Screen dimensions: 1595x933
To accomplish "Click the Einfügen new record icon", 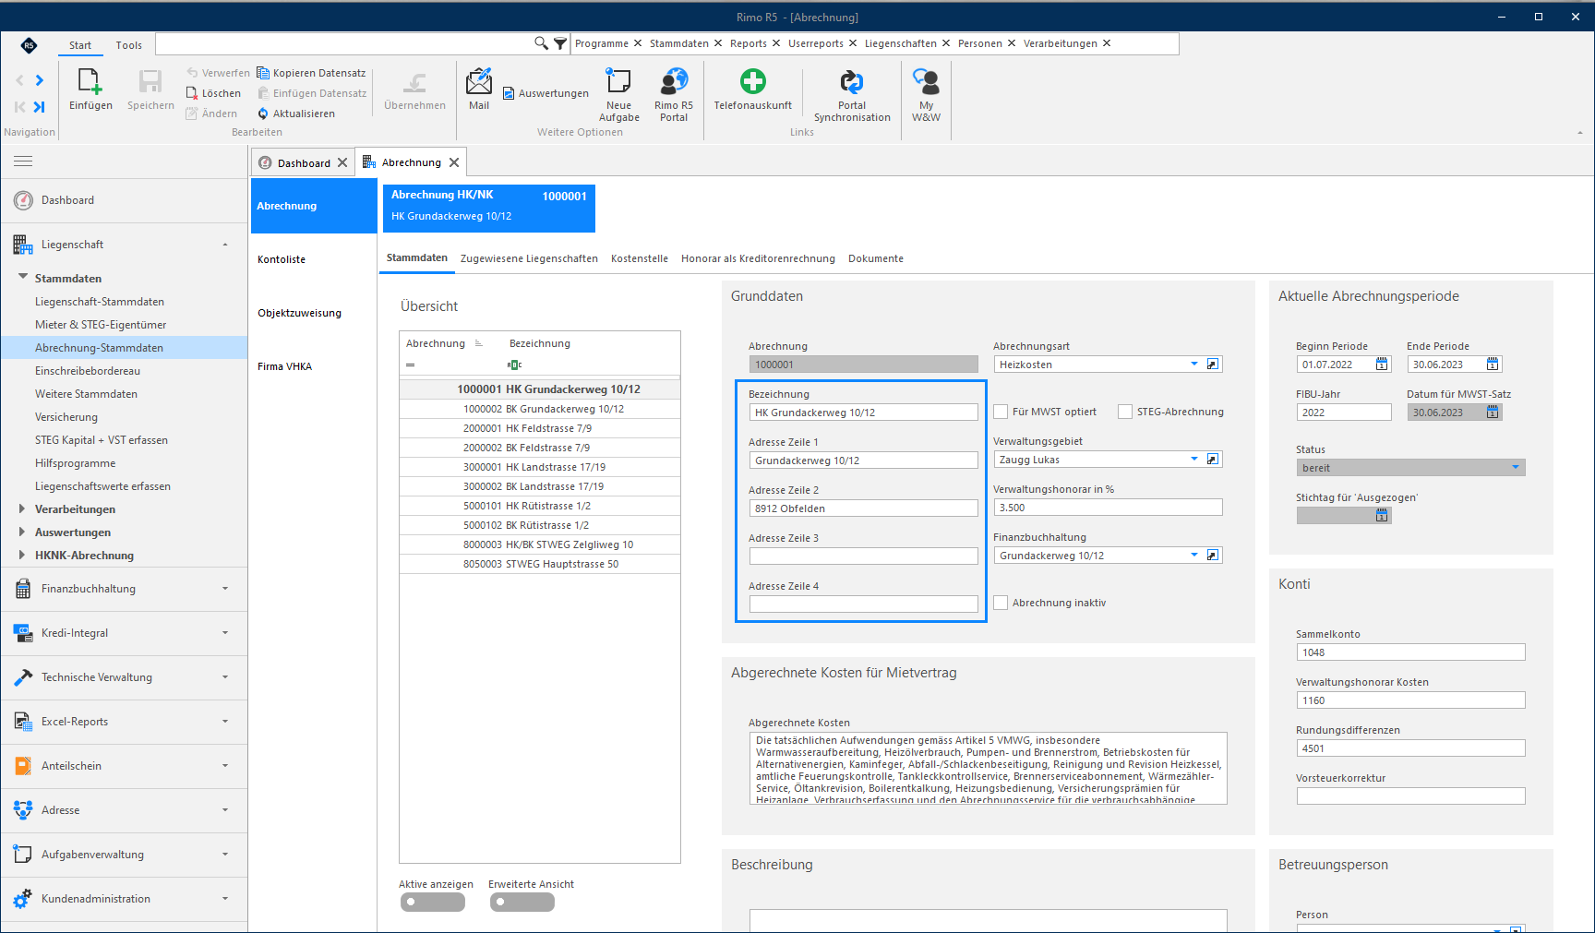I will 90,82.
